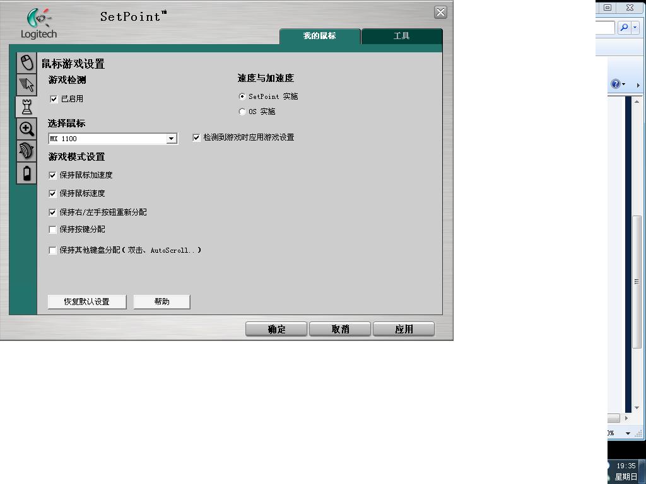Open zoom settings via magnifier icon
The height and width of the screenshot is (484, 646).
tap(26, 129)
